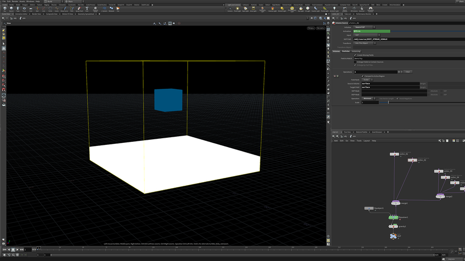Select the Grid shelf tool

(31, 9)
